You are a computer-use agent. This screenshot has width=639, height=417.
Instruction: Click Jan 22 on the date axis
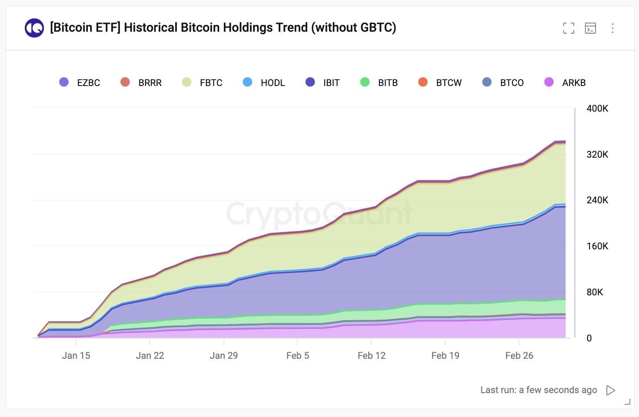(150, 356)
